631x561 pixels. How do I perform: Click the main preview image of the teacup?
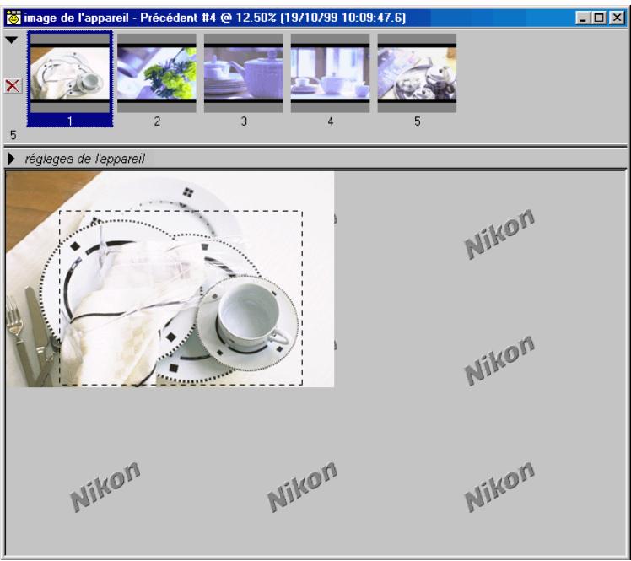170,279
